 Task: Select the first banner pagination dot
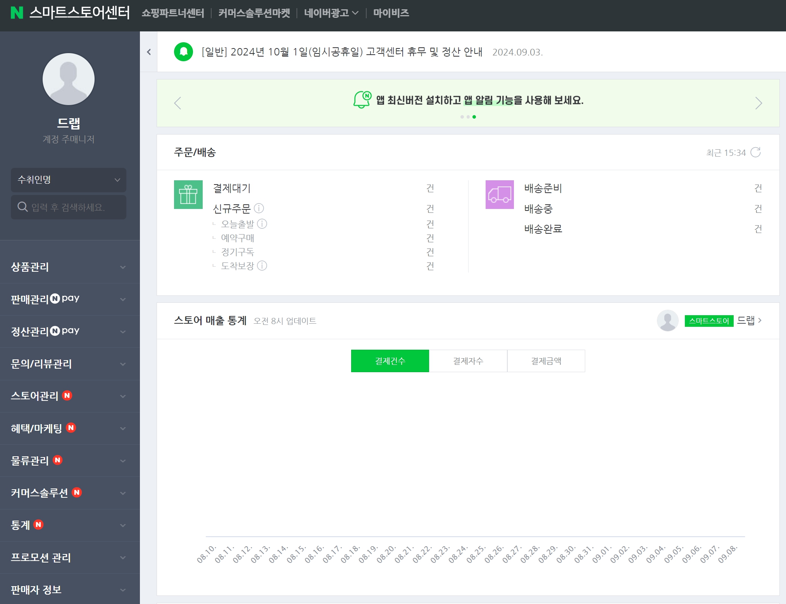(462, 117)
